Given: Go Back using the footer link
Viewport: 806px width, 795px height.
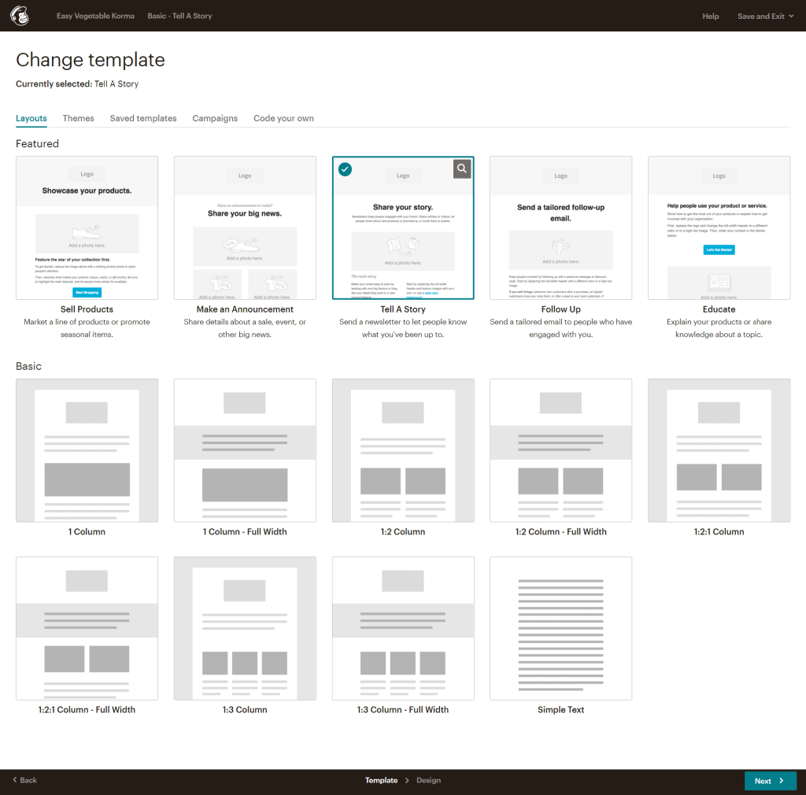Looking at the screenshot, I should pos(24,780).
